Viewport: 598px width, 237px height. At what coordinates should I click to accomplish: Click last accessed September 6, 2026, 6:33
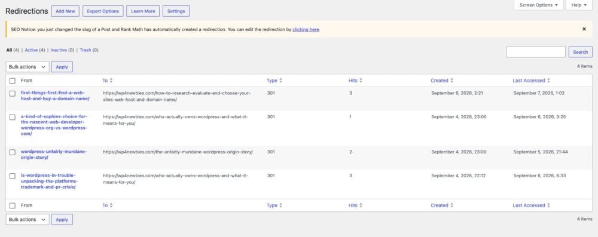tap(539, 176)
